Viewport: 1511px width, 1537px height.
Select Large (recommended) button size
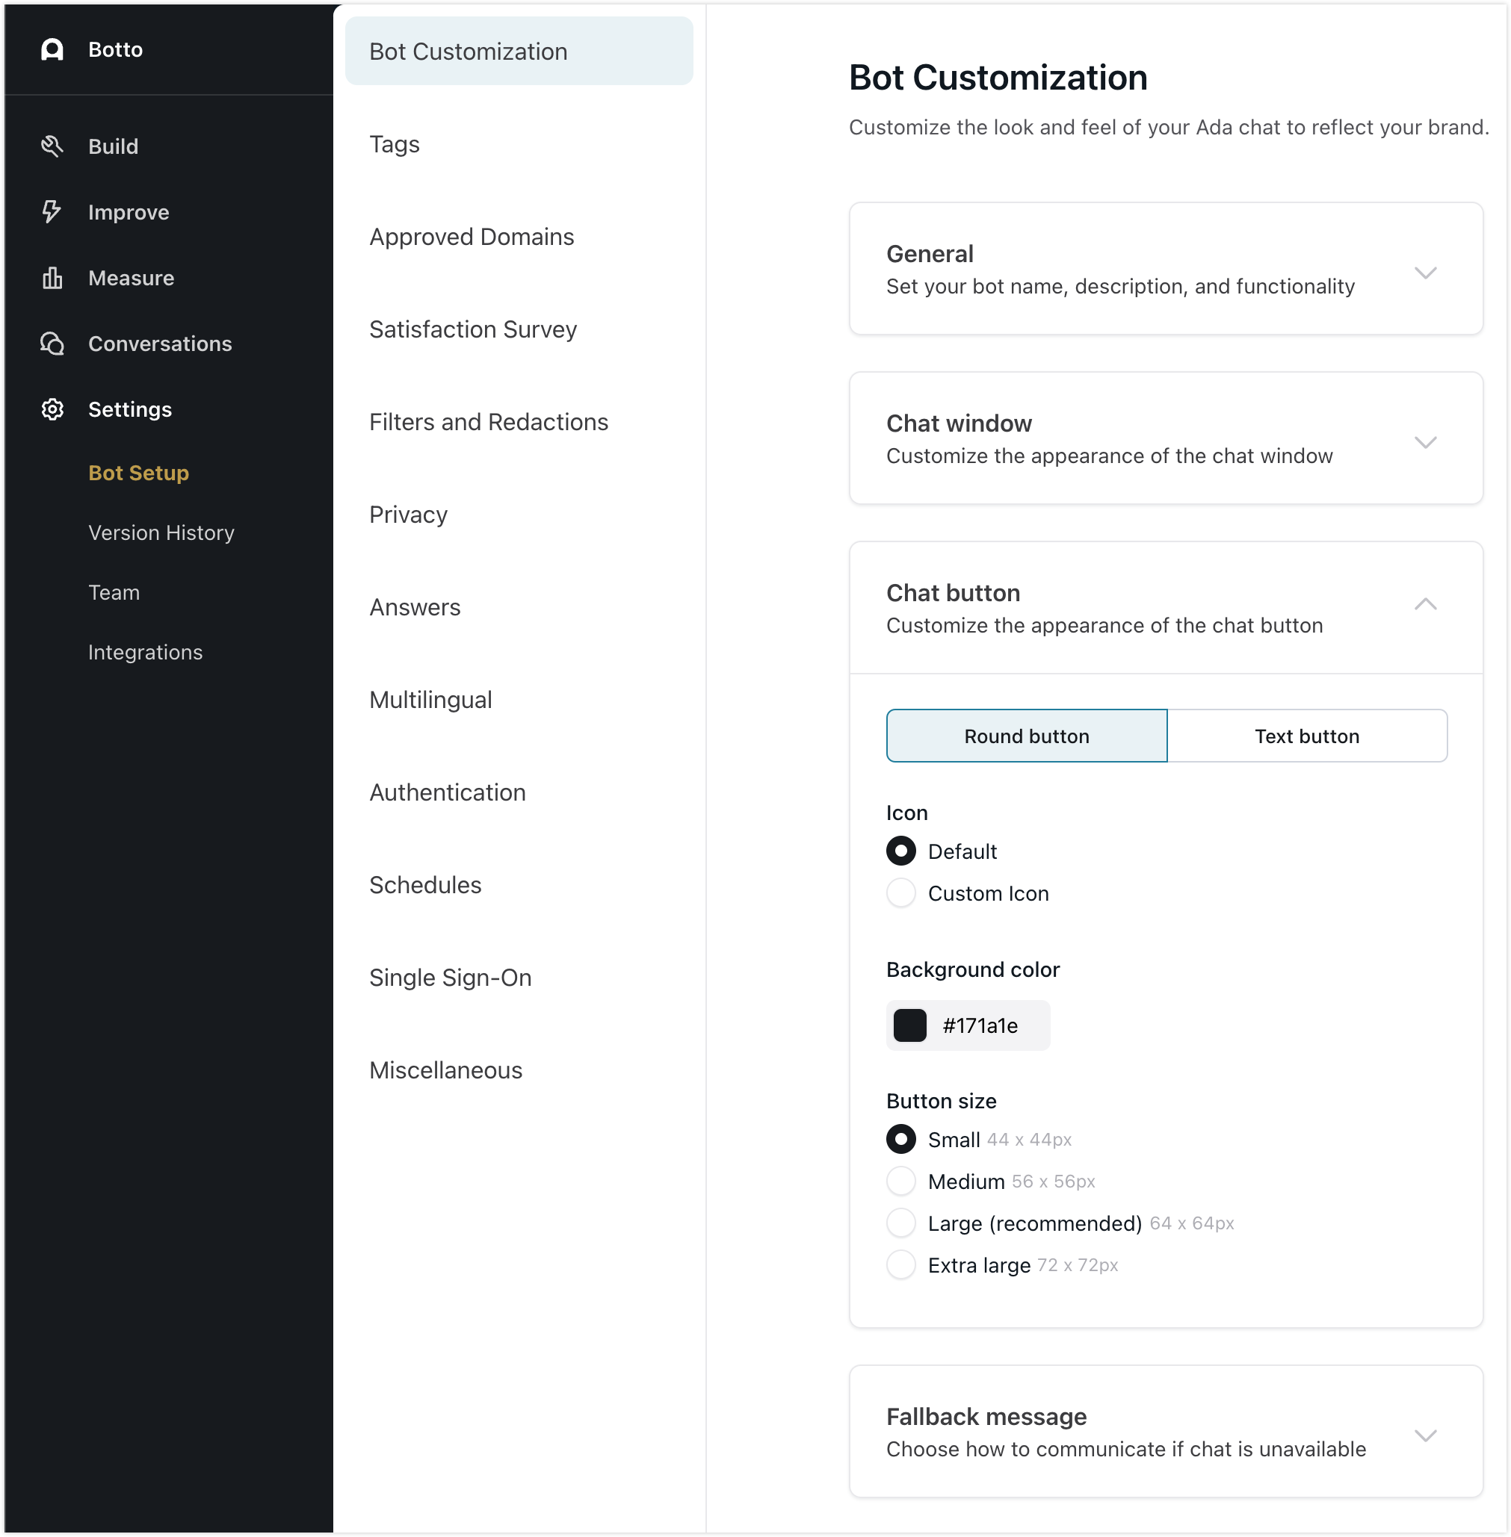tap(900, 1223)
